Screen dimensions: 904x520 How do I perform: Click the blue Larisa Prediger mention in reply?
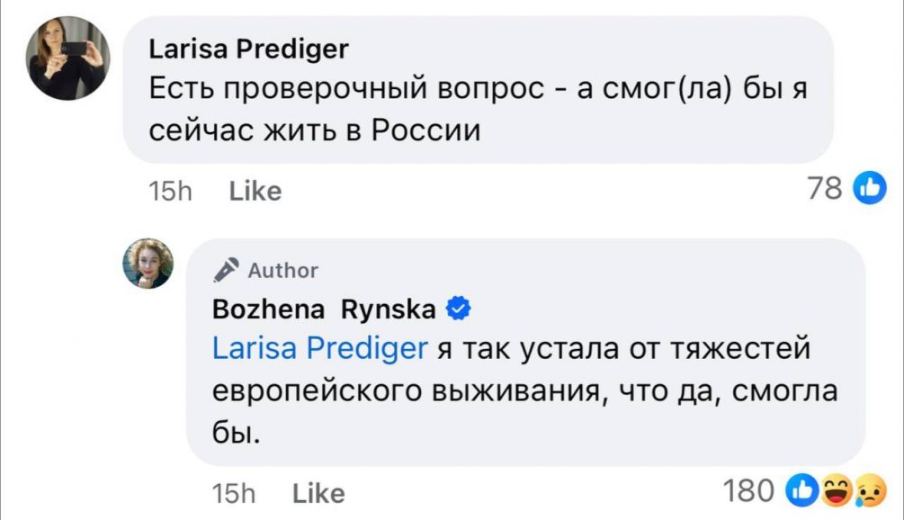(x=319, y=348)
